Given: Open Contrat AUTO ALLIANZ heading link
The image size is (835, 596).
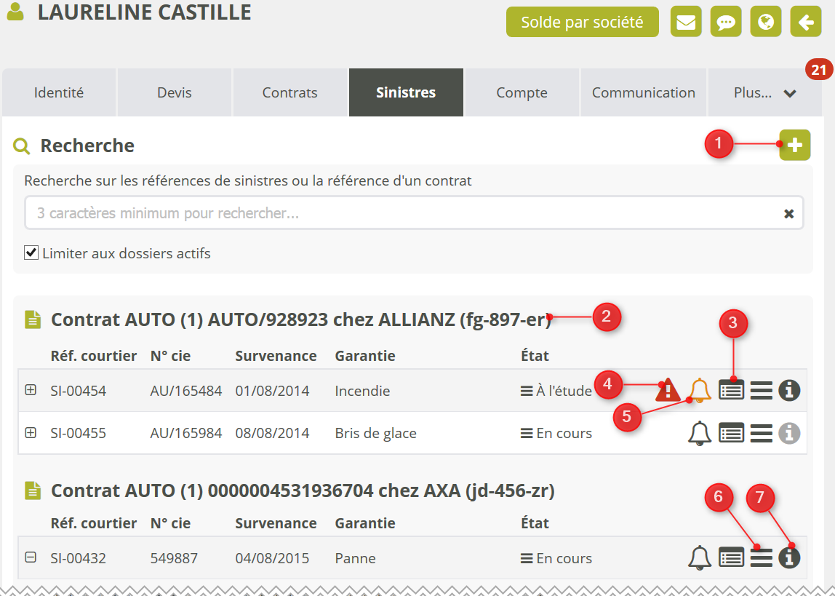Looking at the screenshot, I should (x=301, y=319).
